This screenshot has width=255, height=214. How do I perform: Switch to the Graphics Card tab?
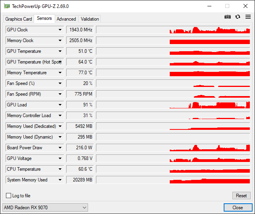click(x=18, y=19)
